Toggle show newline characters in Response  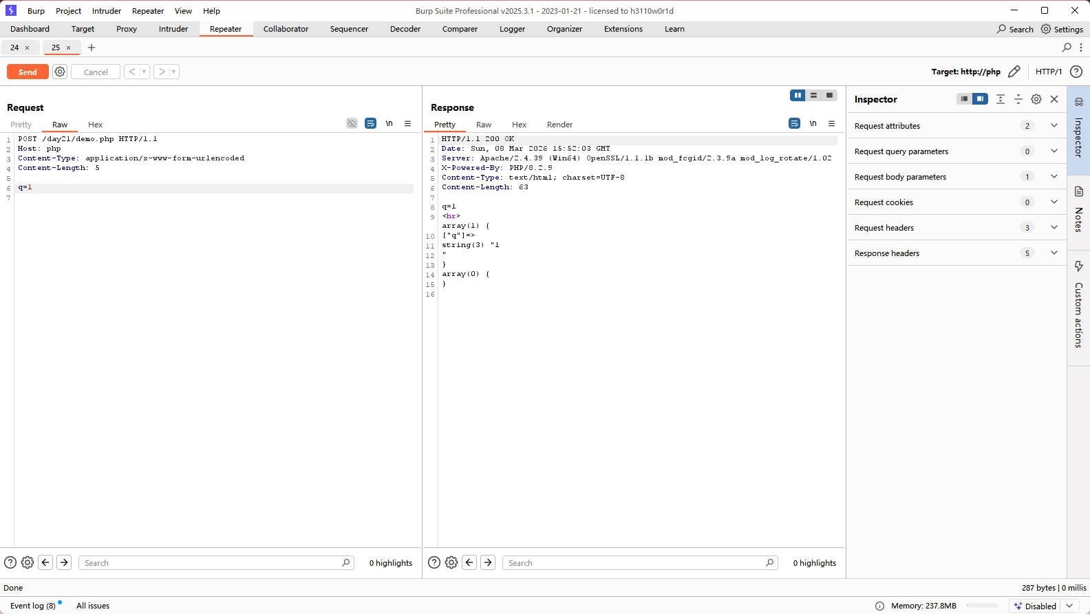(x=813, y=123)
